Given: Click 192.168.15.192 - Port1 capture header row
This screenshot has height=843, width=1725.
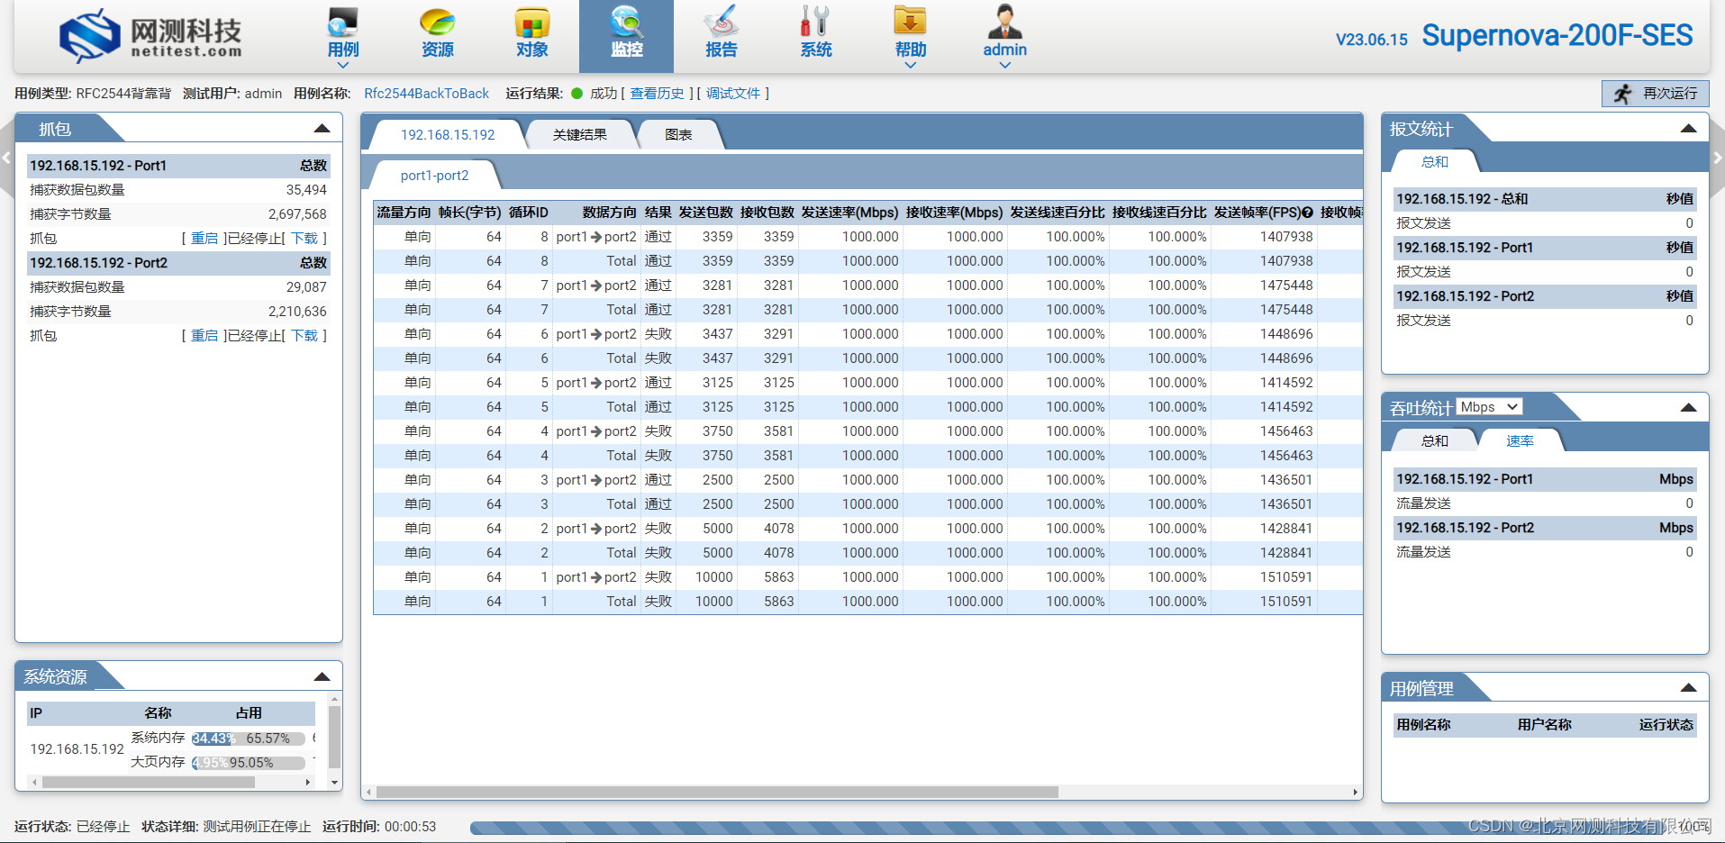Looking at the screenshot, I should (178, 166).
